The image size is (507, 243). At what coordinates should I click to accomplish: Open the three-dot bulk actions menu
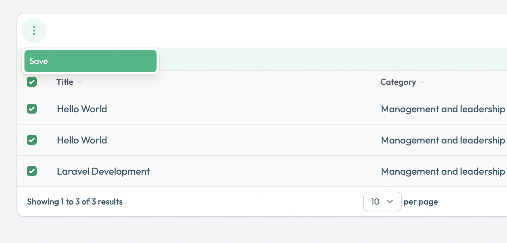pyautogui.click(x=34, y=31)
